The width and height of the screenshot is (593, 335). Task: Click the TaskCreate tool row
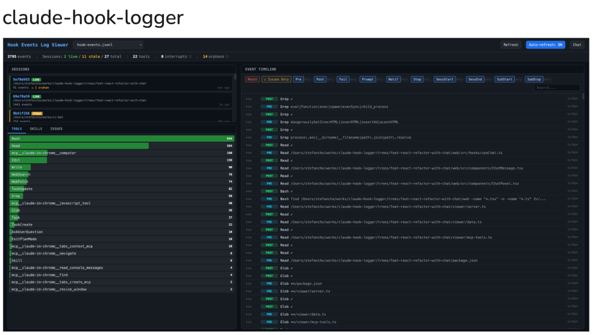click(122, 224)
